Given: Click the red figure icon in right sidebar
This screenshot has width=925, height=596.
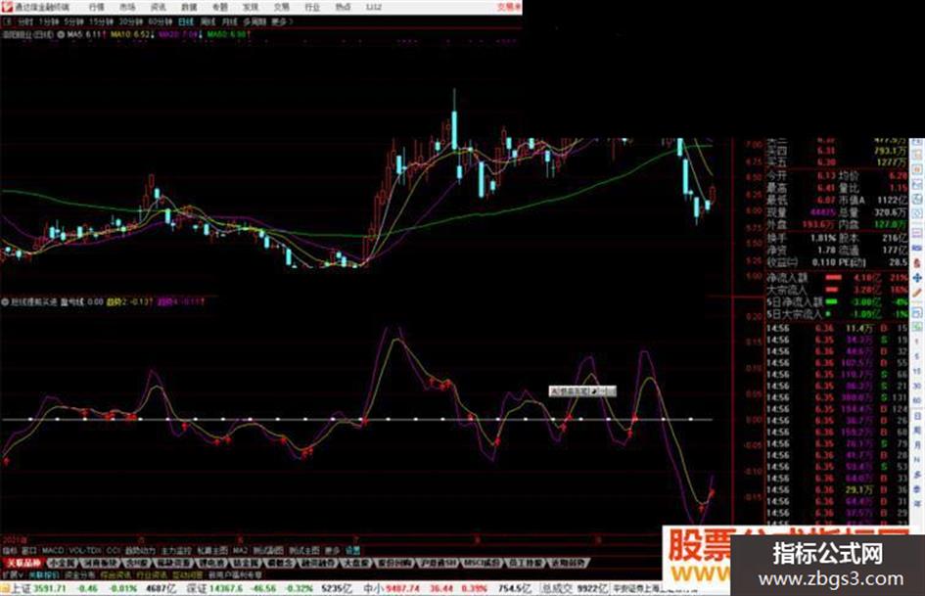Looking at the screenshot, I should pyautogui.click(x=917, y=262).
